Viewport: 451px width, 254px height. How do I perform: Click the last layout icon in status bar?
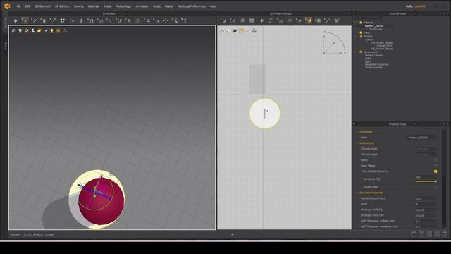445,234
